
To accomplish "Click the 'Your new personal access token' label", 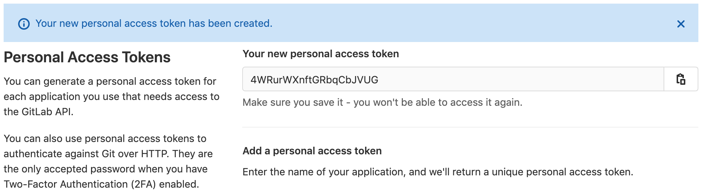I will tap(321, 54).
